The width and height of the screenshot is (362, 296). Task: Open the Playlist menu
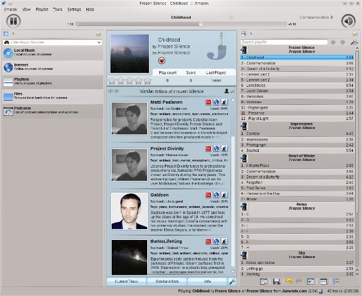pyautogui.click(x=43, y=10)
